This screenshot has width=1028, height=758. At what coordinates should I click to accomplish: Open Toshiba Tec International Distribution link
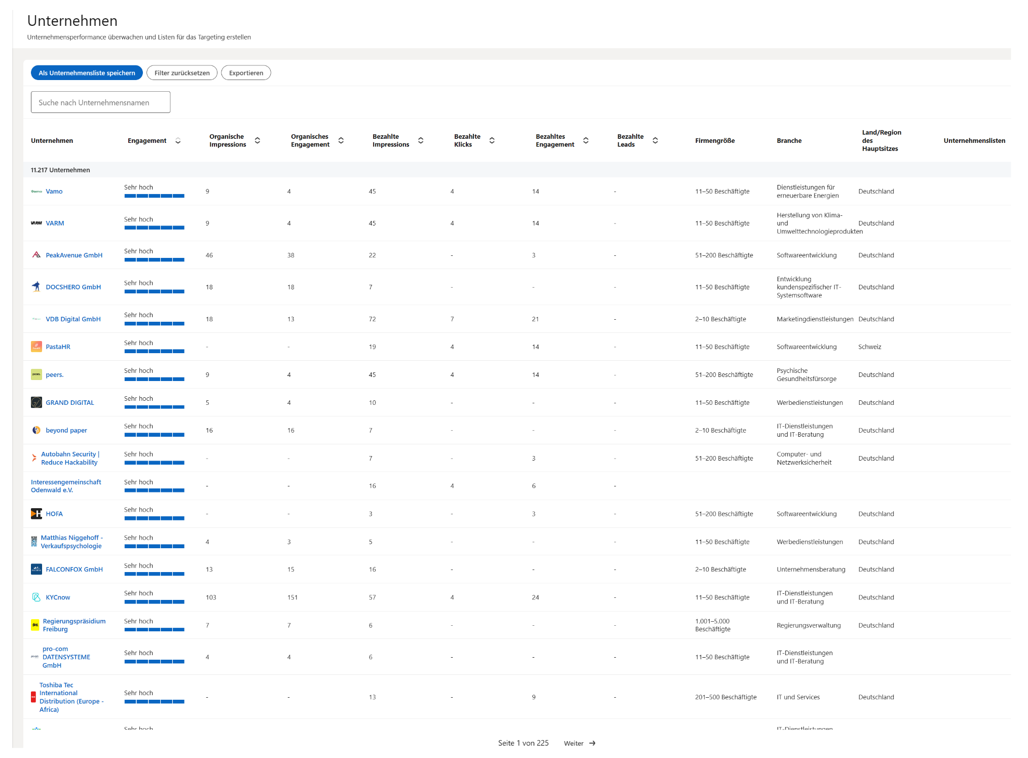[x=71, y=697]
